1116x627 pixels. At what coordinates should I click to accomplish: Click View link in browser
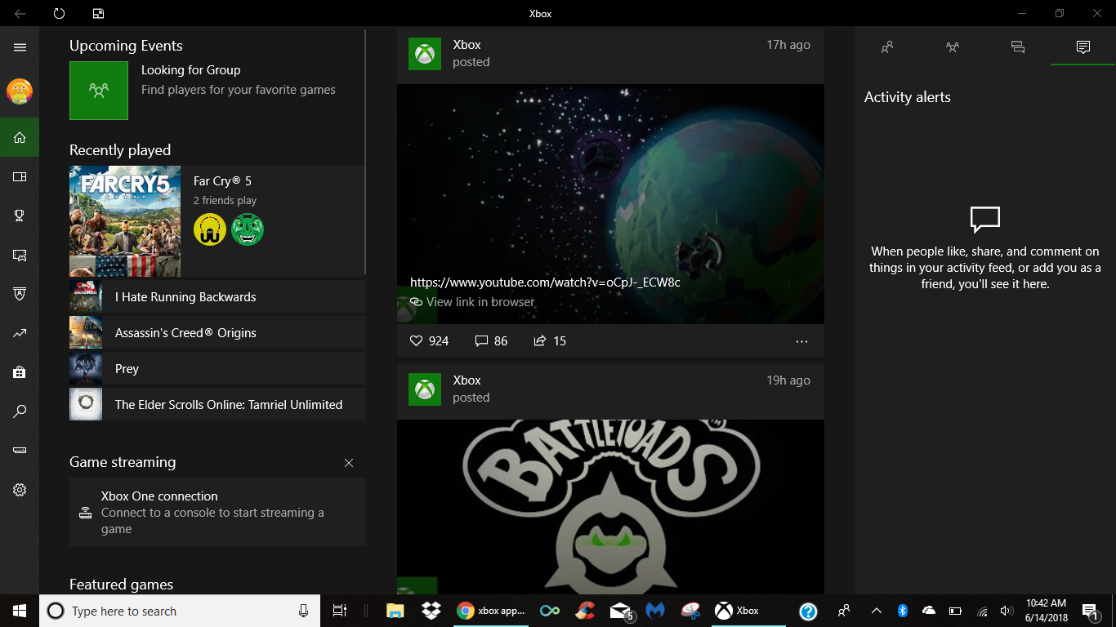[x=472, y=302]
